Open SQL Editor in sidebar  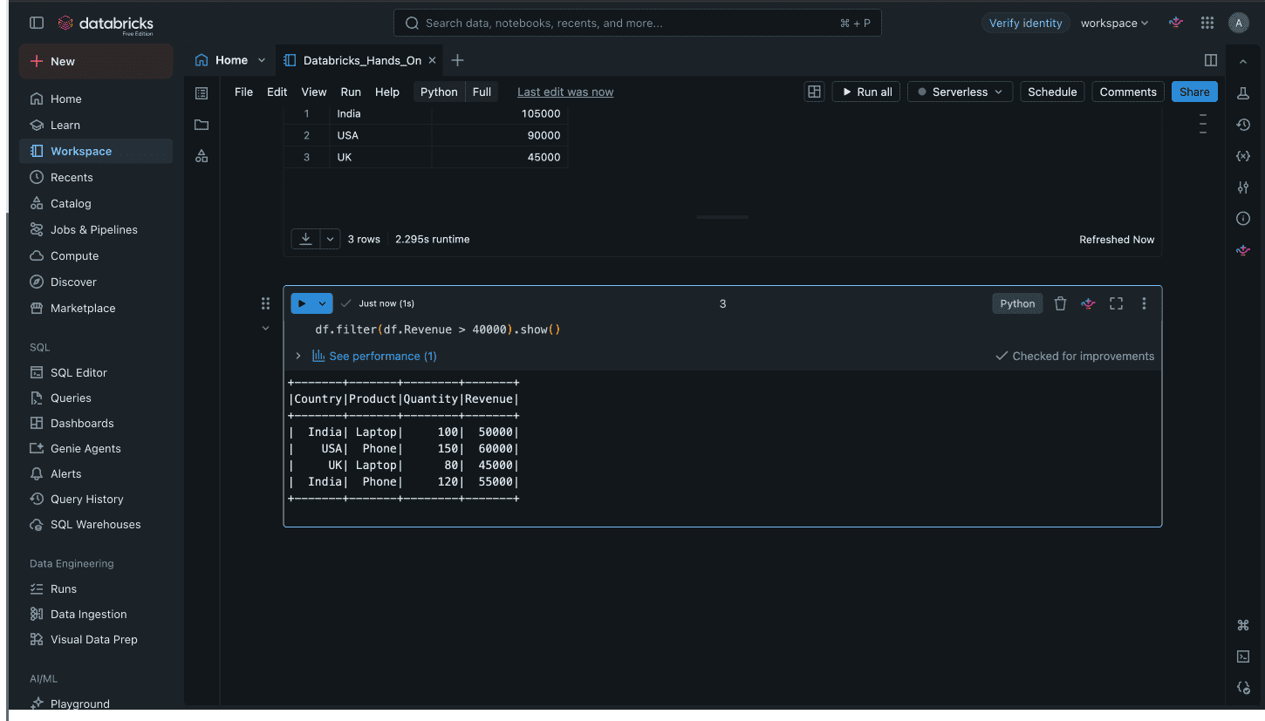click(96, 372)
